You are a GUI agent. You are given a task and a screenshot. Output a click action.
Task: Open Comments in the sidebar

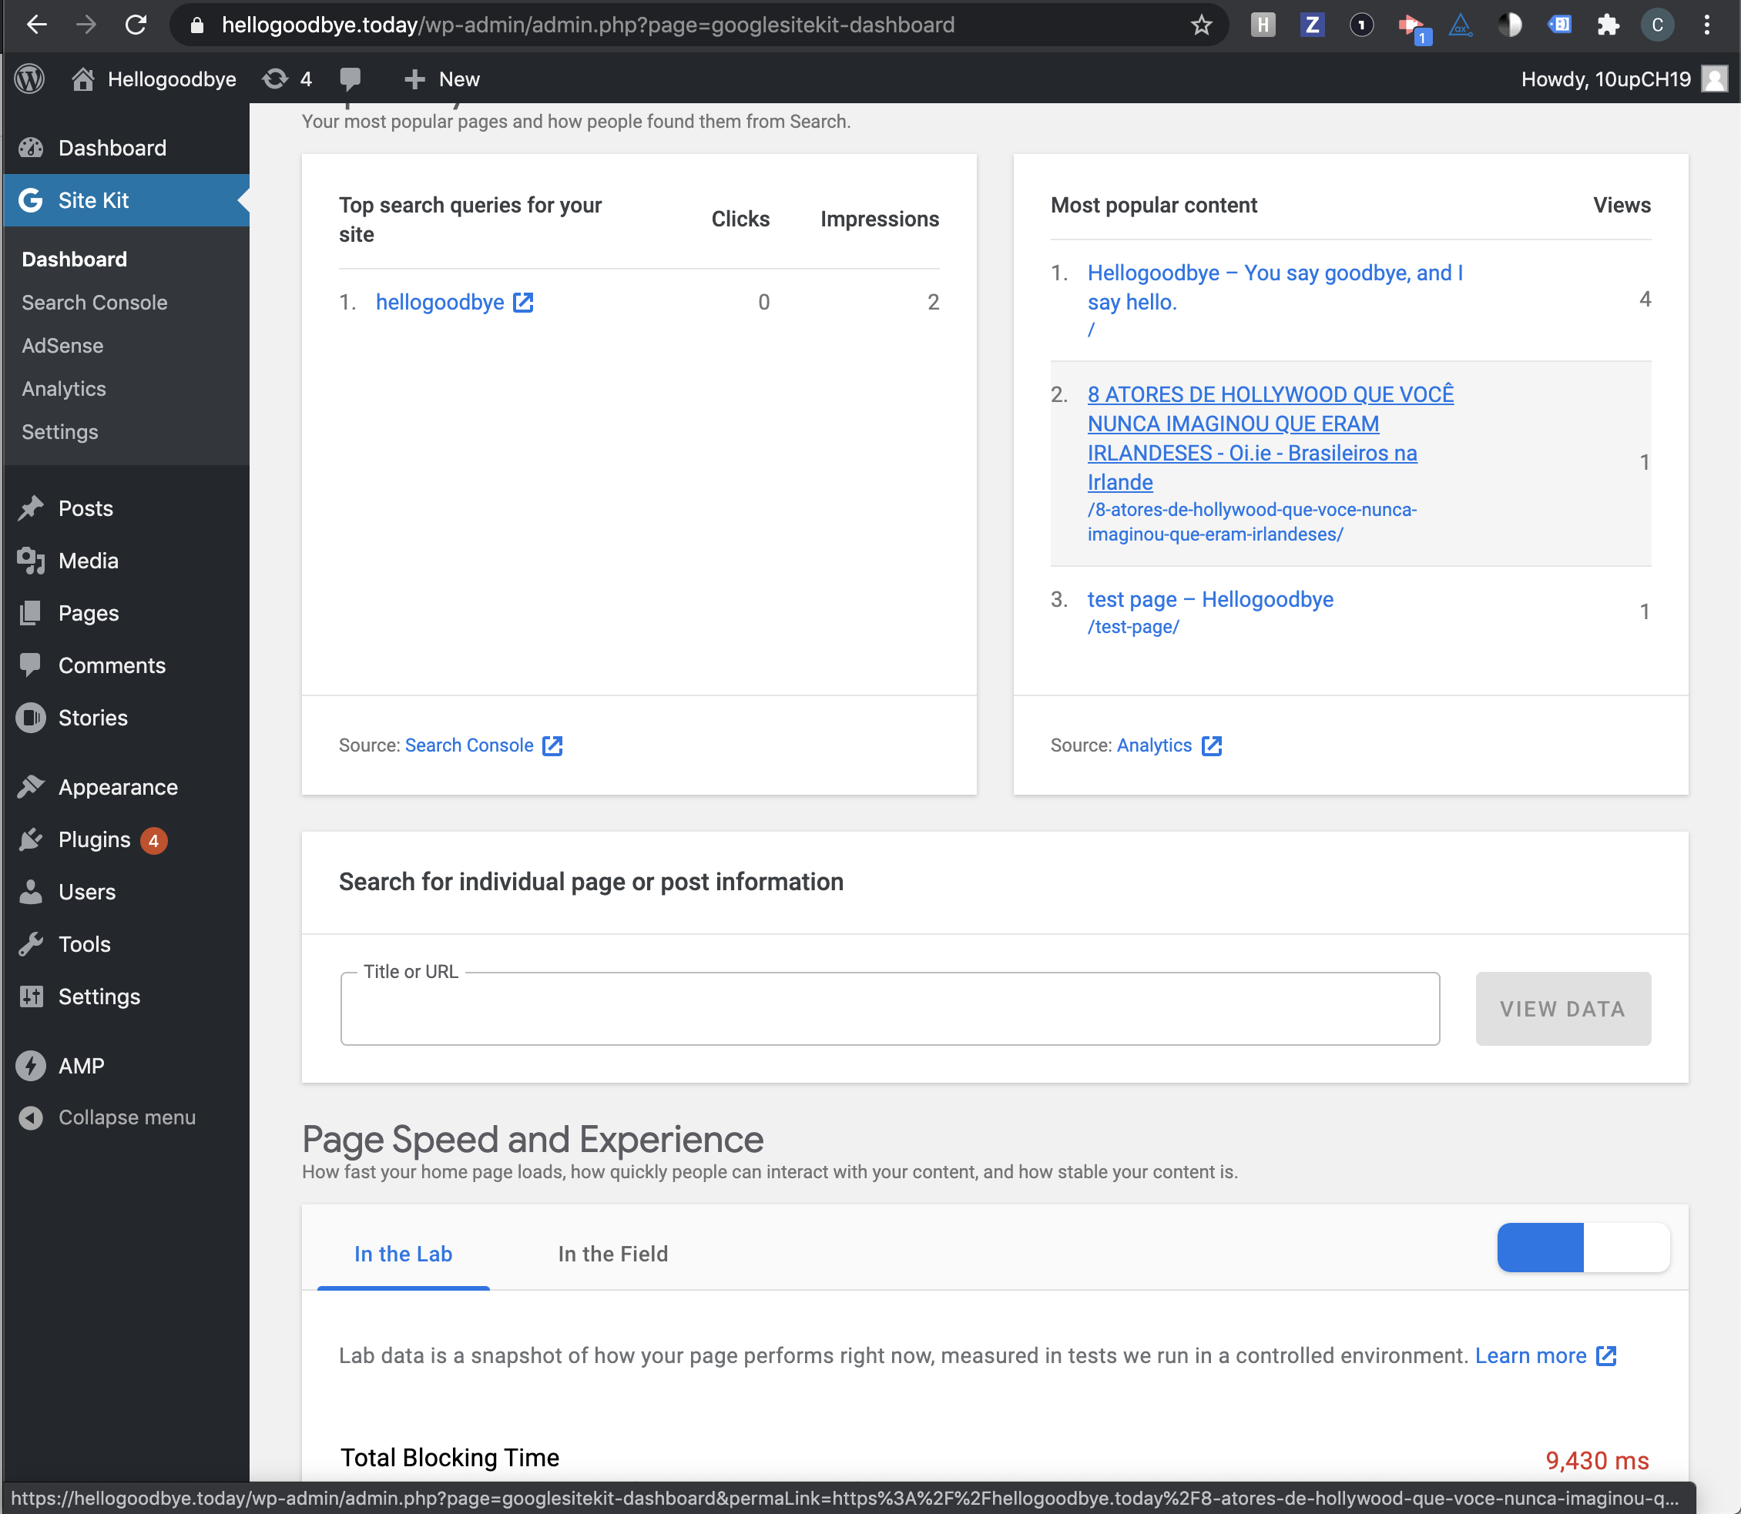click(x=125, y=666)
